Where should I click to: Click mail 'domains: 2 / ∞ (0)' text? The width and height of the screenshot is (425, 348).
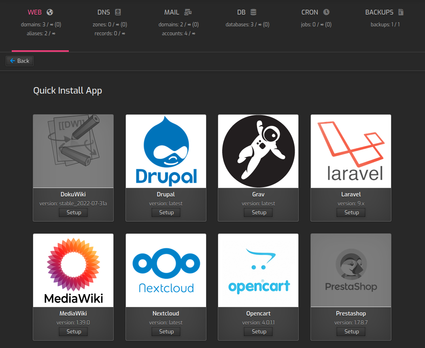pyautogui.click(x=178, y=24)
